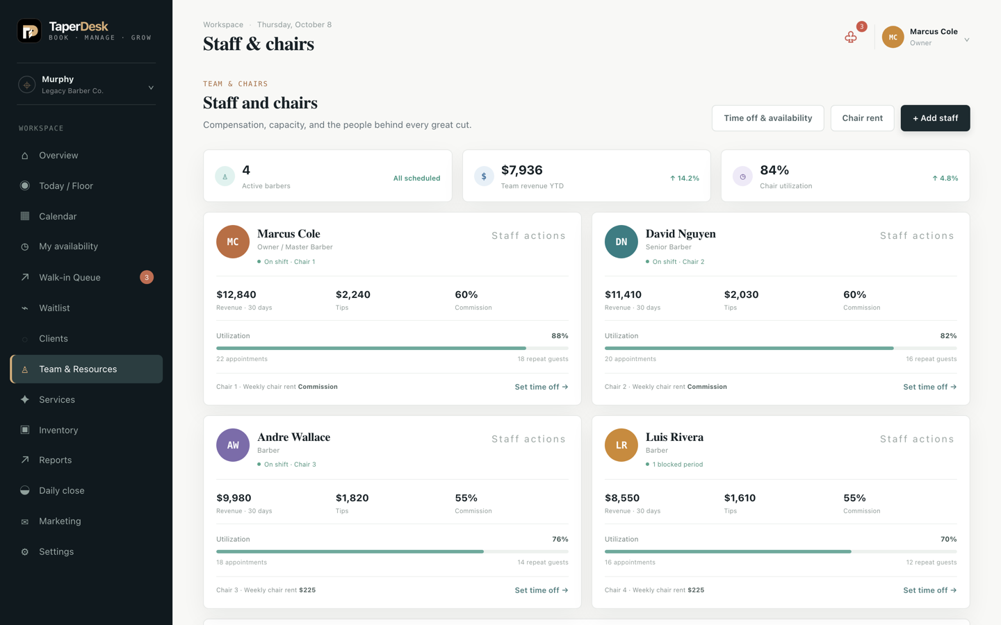
Task: Click the LR avatar for Luis Rivera
Action: pos(621,445)
